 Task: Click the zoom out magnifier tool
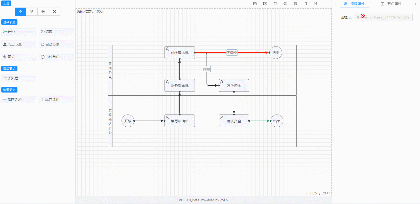tap(55, 12)
